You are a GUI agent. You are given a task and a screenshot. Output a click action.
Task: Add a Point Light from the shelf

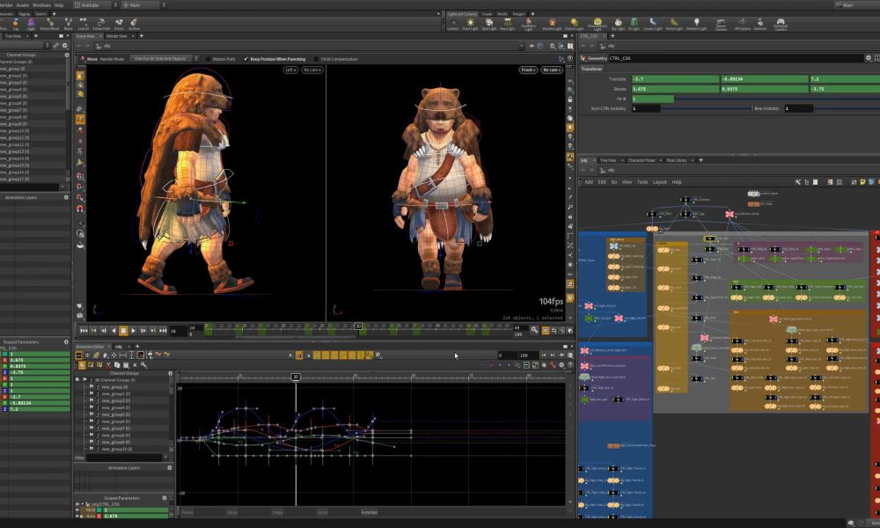pyautogui.click(x=470, y=24)
